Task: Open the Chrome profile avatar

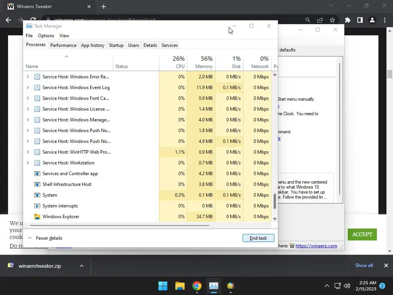Action: tap(372, 20)
